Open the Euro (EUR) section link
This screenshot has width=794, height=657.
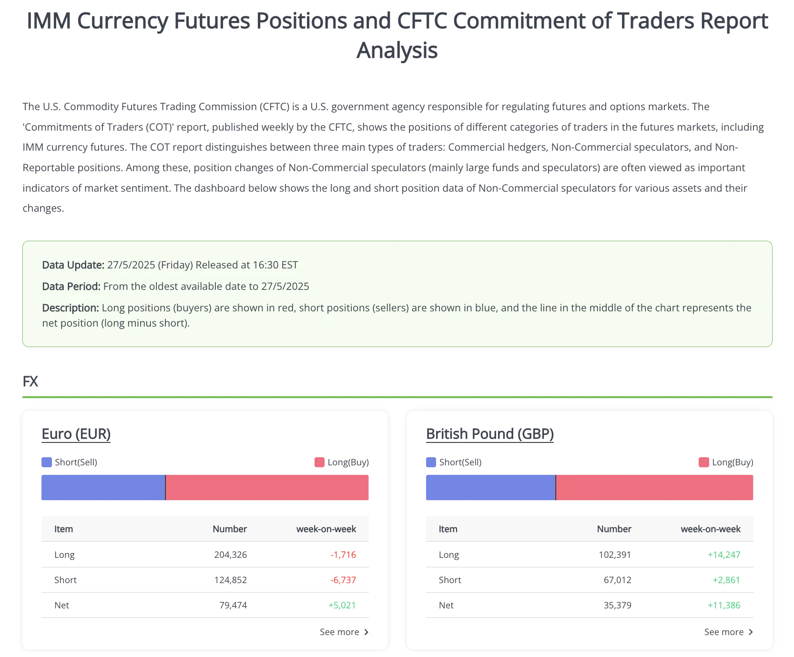[x=76, y=434]
